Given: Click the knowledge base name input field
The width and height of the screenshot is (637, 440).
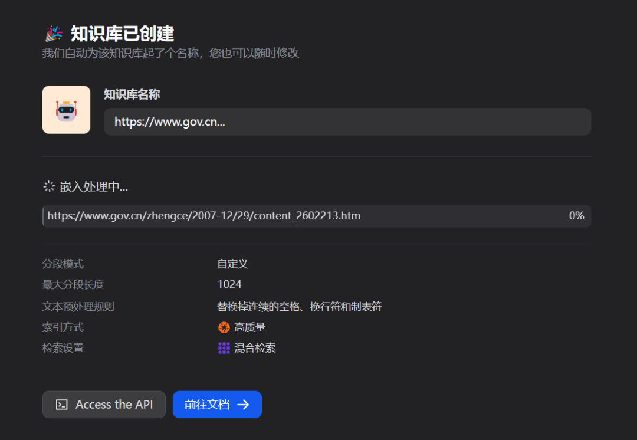Looking at the screenshot, I should click(x=347, y=122).
